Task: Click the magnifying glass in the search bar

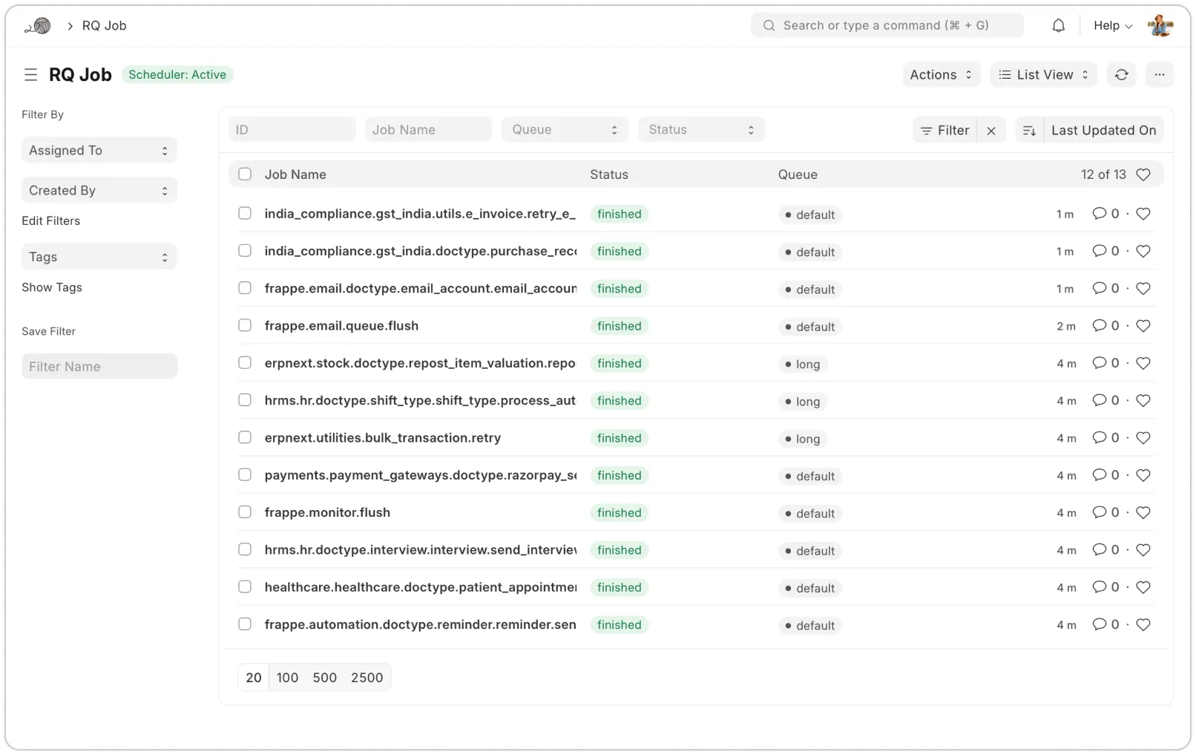Action: [769, 24]
